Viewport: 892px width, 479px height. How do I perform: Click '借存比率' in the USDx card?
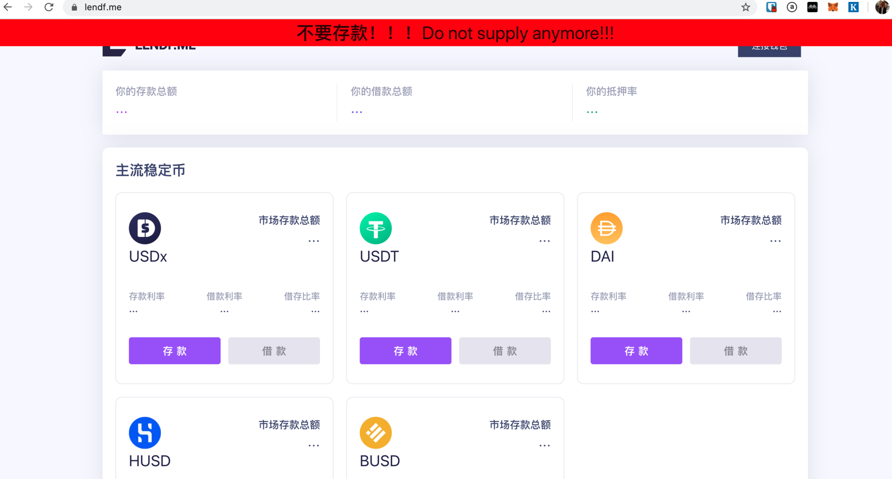click(x=302, y=296)
